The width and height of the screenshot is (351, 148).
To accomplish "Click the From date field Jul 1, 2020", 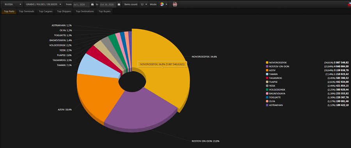I will 82,4.
